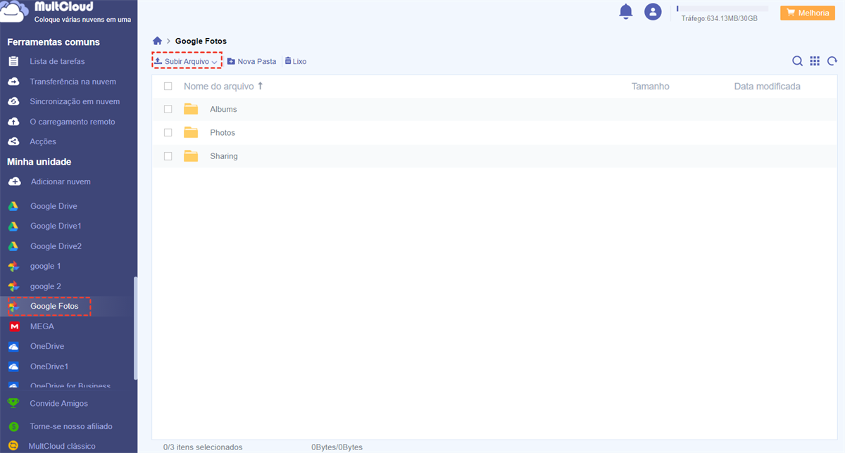Open Lista de tarefas
The height and width of the screenshot is (453, 845).
coord(57,61)
